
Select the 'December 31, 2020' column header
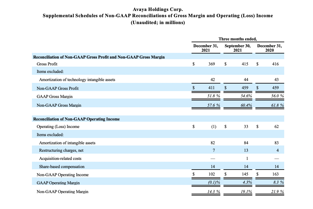click(x=269, y=48)
